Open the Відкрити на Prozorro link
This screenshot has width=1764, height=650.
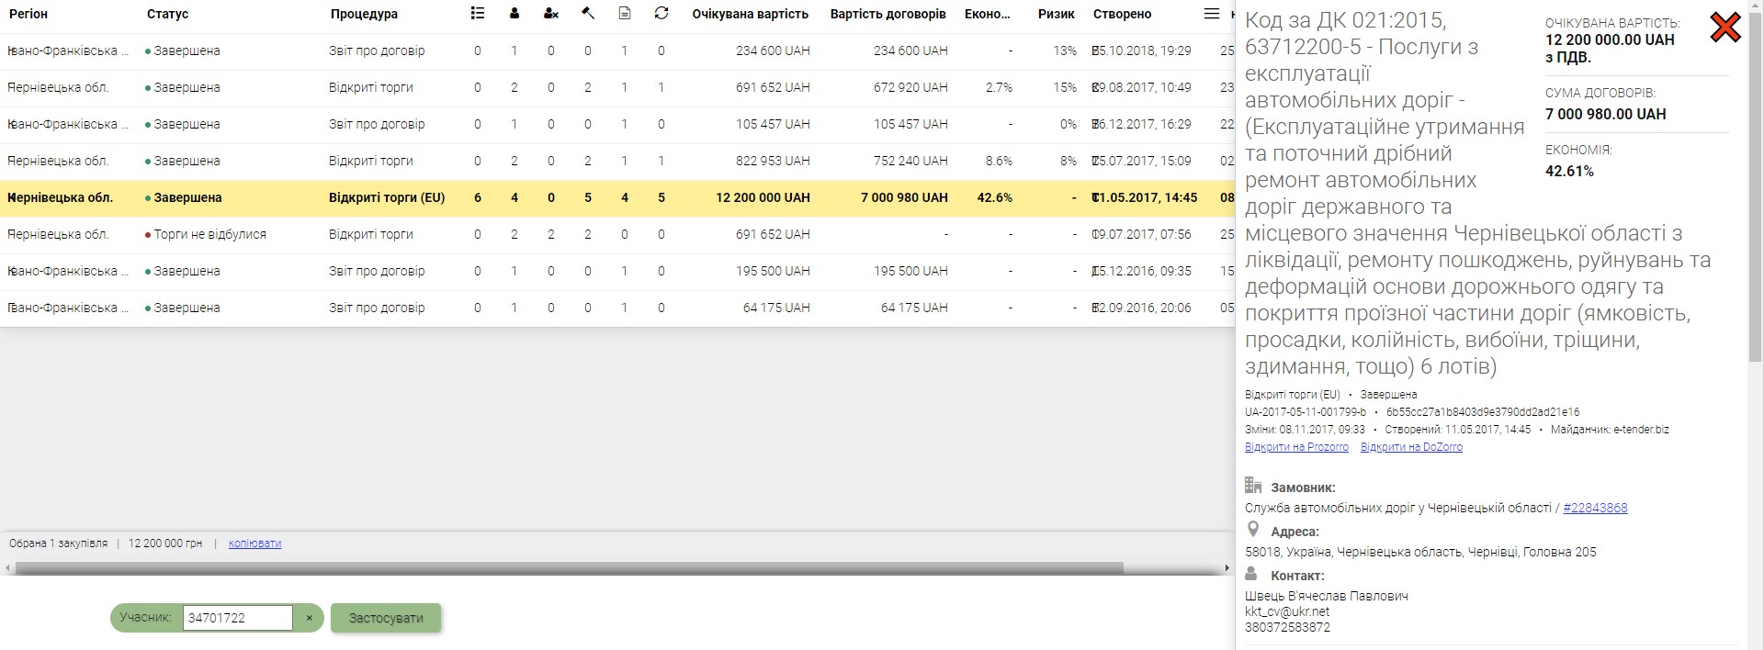coord(1296,447)
